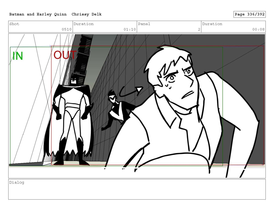This screenshot has width=274, height=212.
Task: Select the panel duration value '00:08'
Action: [258, 29]
